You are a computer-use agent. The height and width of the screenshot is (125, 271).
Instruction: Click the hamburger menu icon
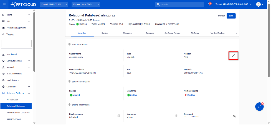coord(4,4)
